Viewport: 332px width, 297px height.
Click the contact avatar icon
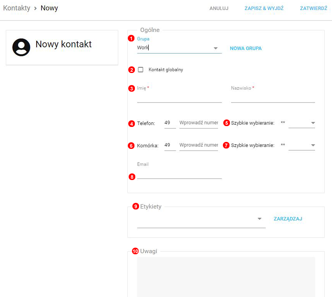click(21, 47)
